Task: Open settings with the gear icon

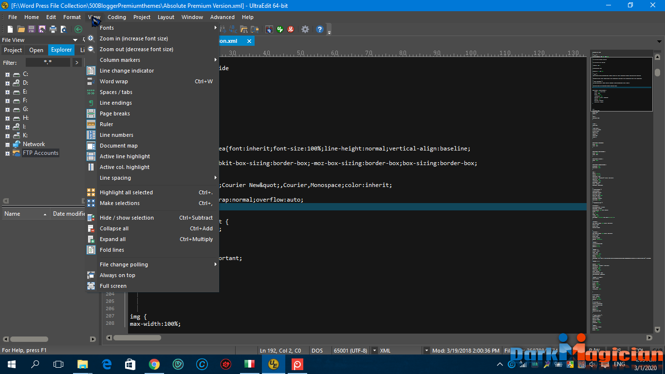Action: [x=305, y=29]
